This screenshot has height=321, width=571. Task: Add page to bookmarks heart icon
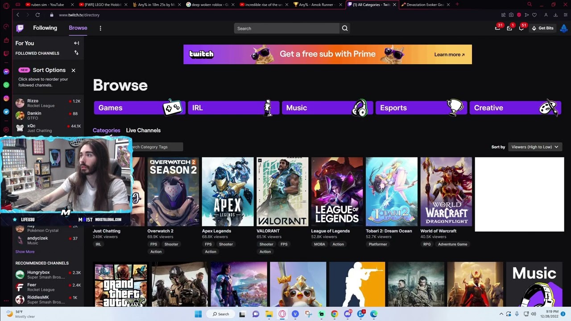tap(534, 15)
